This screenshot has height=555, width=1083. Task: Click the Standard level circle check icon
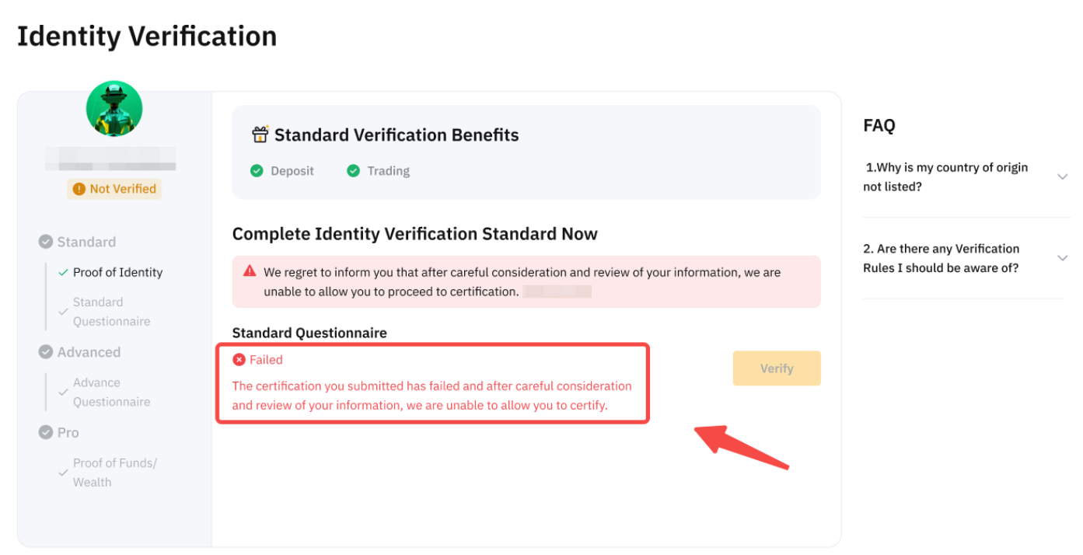coord(46,242)
